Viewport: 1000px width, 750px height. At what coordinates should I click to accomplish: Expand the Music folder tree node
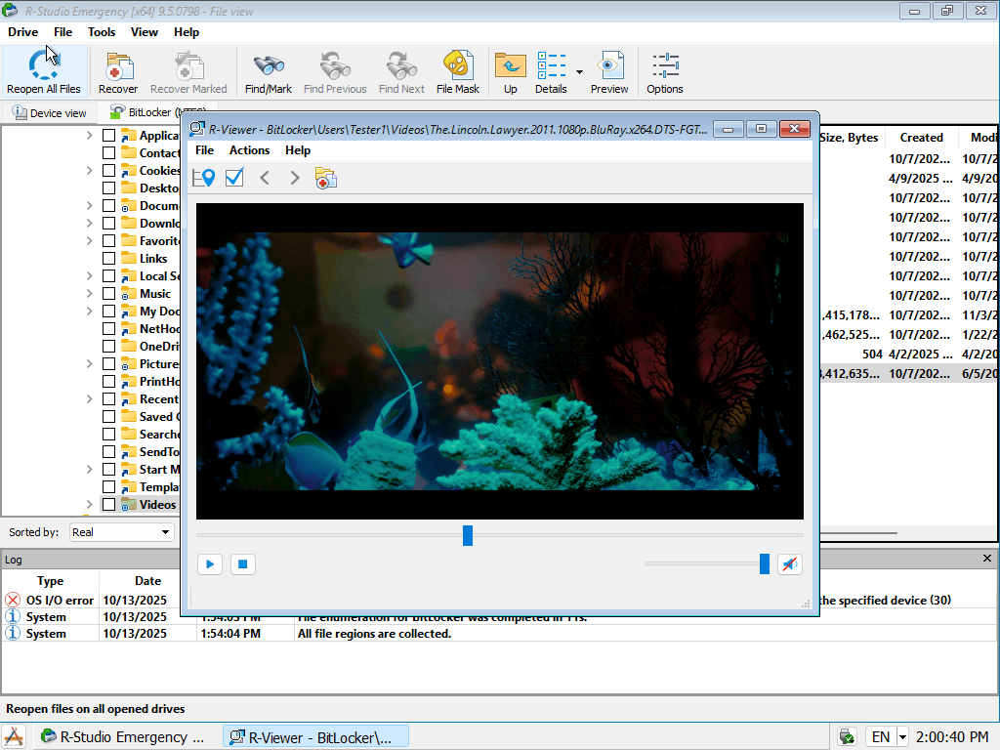[89, 293]
